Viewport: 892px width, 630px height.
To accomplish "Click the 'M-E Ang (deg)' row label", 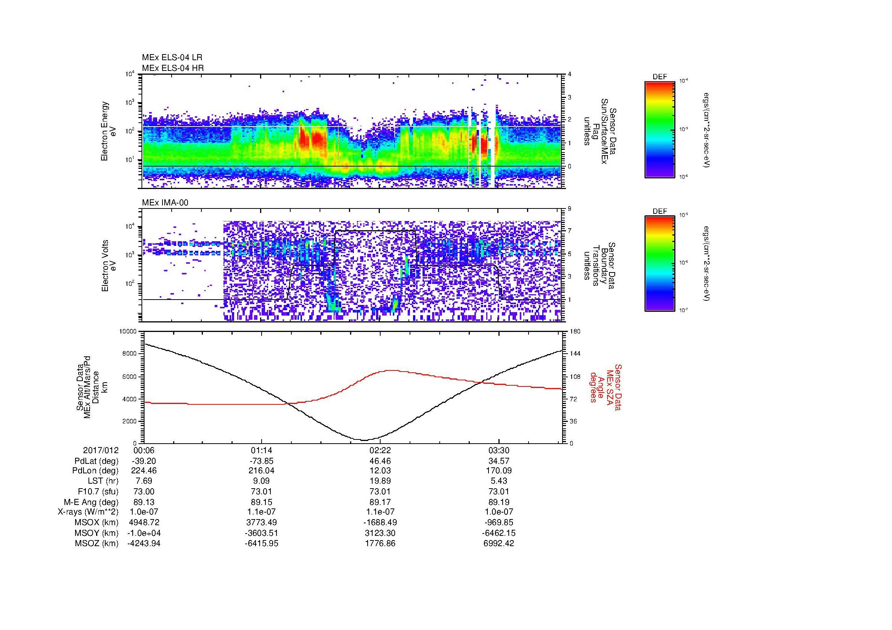I will pos(91,502).
